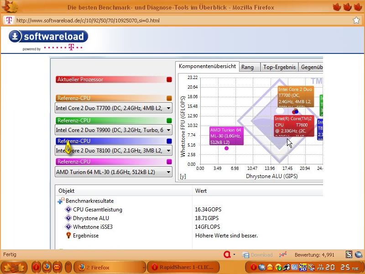Open the softwareload logo

coord(48,37)
